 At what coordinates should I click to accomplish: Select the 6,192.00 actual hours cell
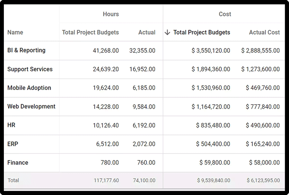point(144,125)
